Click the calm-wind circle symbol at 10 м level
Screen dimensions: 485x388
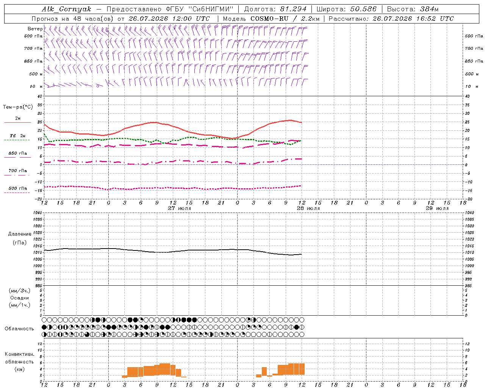pos(98,86)
